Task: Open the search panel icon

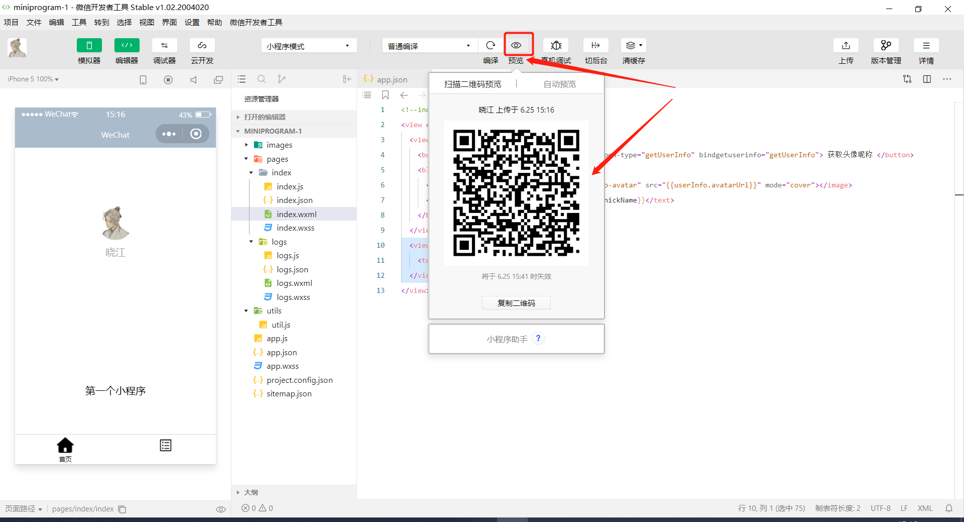Action: coord(262,79)
